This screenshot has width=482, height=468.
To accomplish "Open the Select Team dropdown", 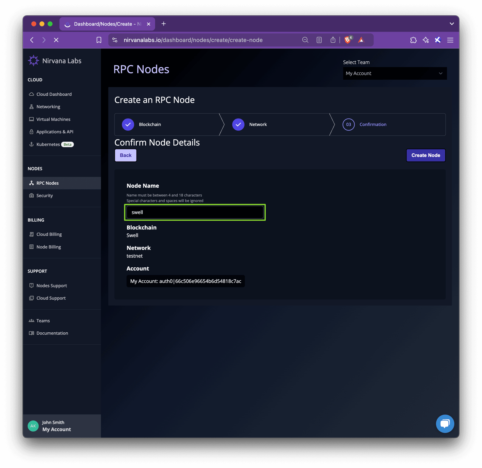I will click(x=395, y=73).
